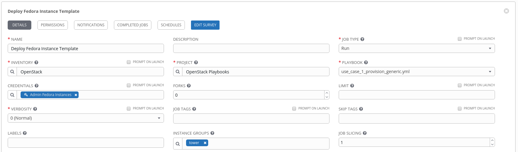Open the Verbosity dropdown
518x152 pixels.
(x=86, y=118)
